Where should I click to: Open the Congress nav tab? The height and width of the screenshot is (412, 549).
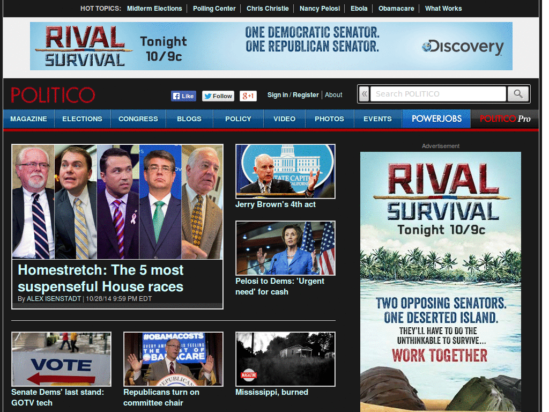click(x=138, y=119)
